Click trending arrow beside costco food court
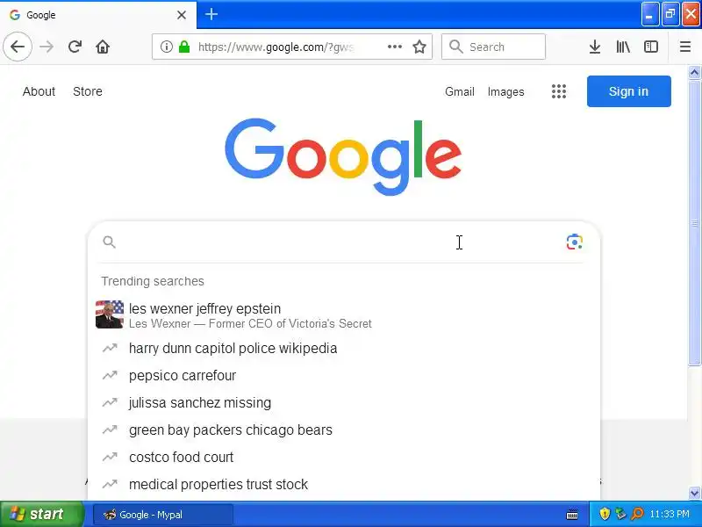 click(x=110, y=457)
